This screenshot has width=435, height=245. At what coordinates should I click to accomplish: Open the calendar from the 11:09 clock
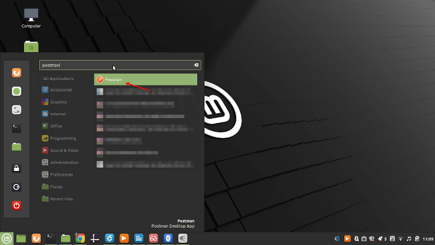[428, 239]
